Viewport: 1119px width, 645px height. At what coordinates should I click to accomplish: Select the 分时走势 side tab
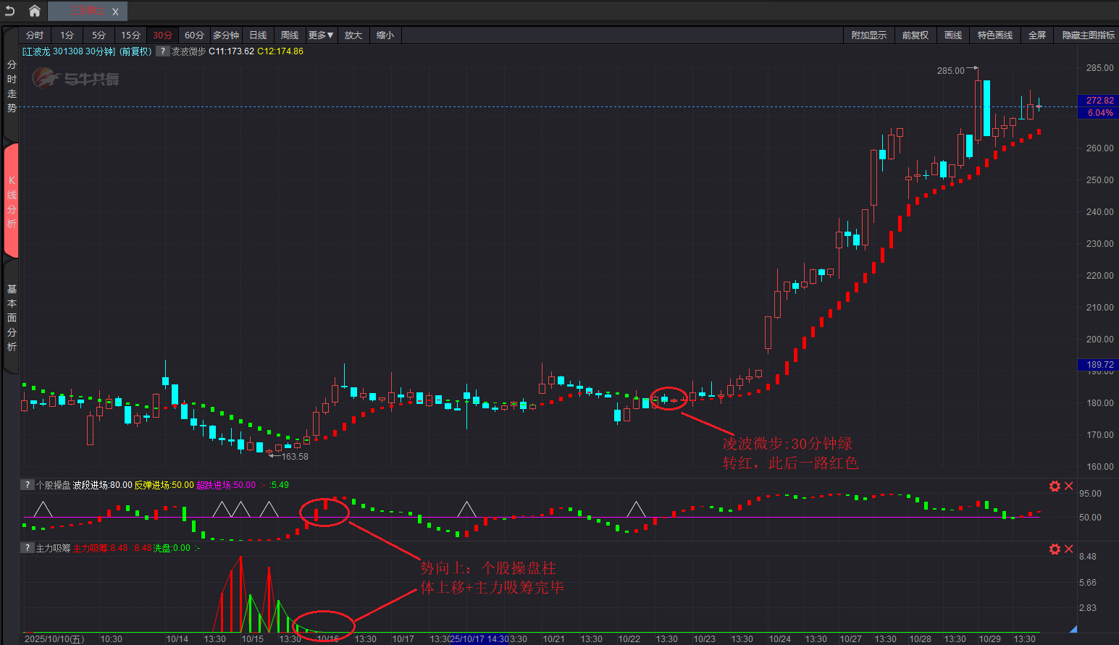(12, 87)
